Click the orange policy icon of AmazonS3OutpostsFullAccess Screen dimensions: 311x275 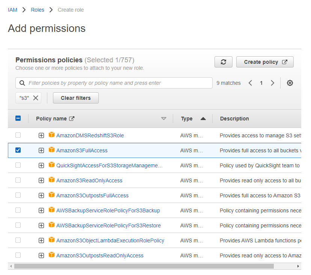pos(51,195)
